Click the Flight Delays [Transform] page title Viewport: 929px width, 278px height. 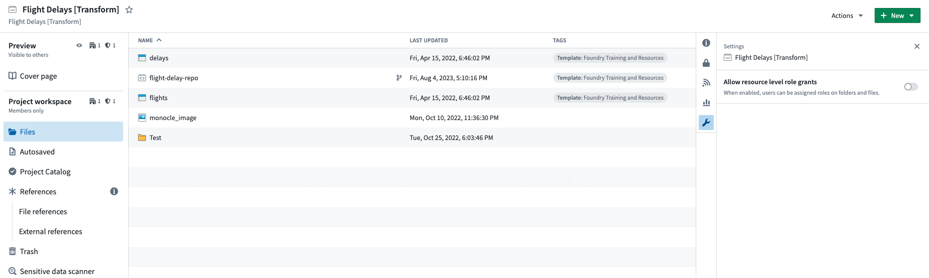pos(71,9)
